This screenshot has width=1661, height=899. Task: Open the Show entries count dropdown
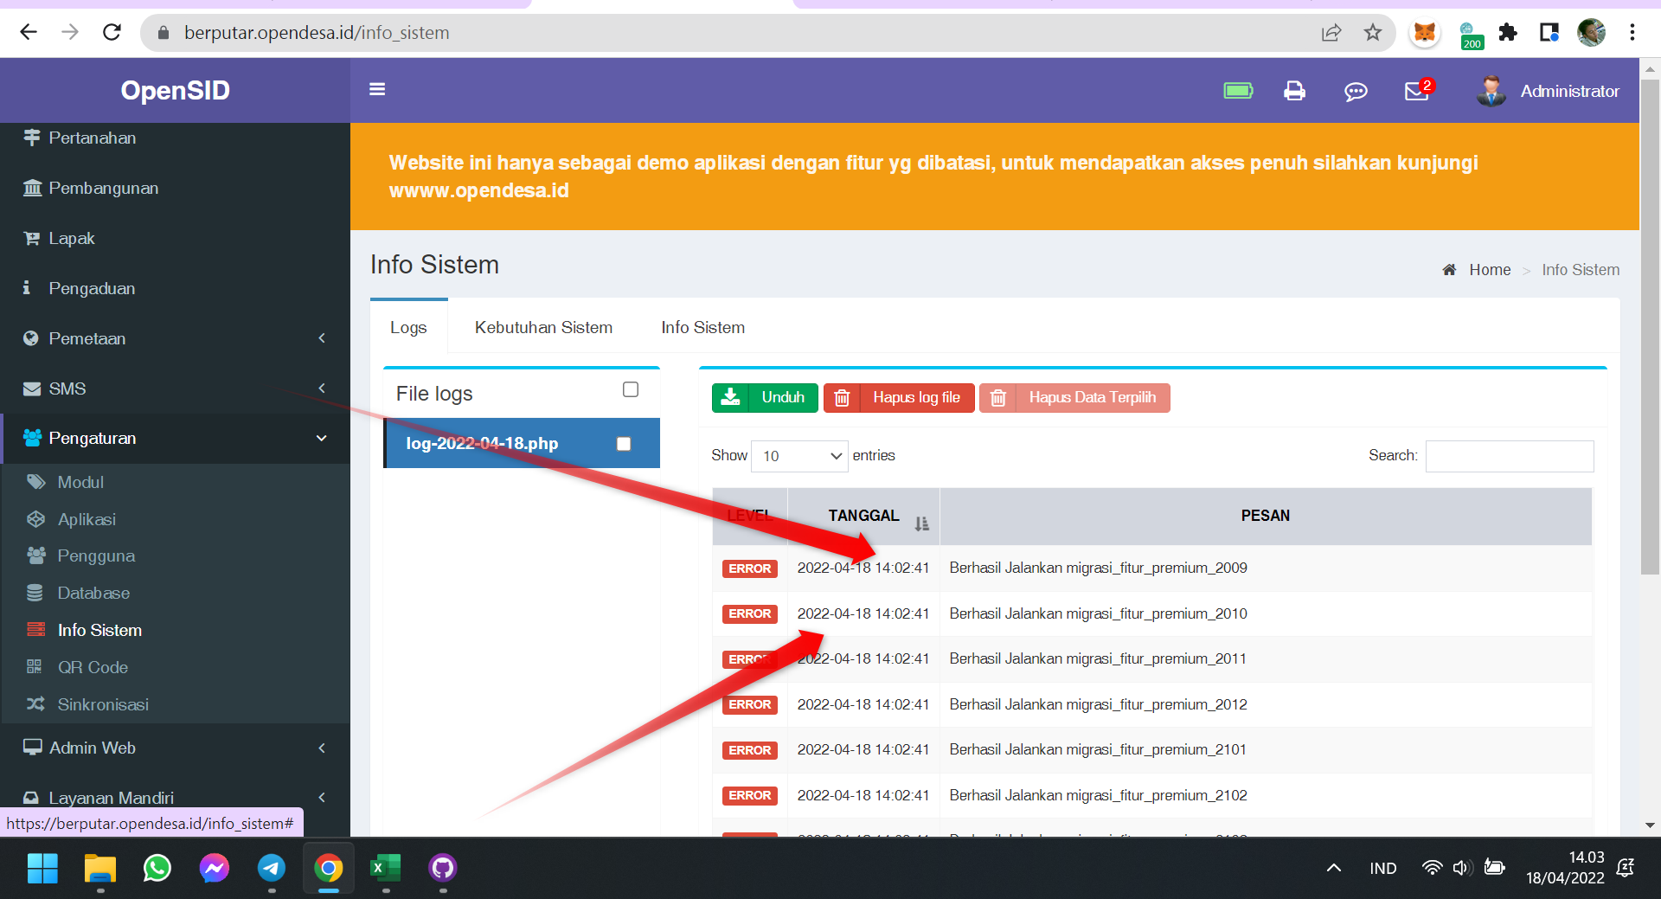(x=800, y=456)
